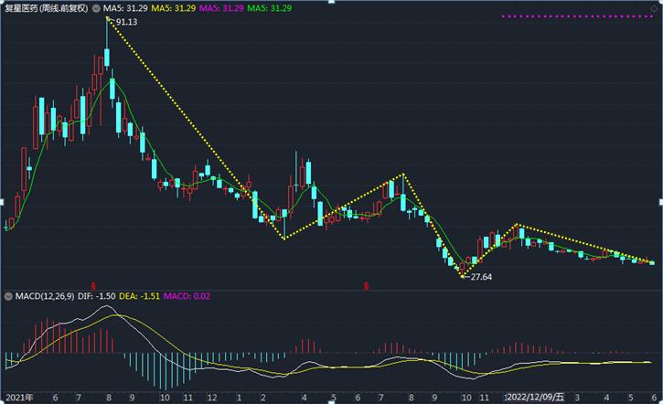
Task: Expand the dropdown arrow beside the stock title
Action: pos(97,7)
